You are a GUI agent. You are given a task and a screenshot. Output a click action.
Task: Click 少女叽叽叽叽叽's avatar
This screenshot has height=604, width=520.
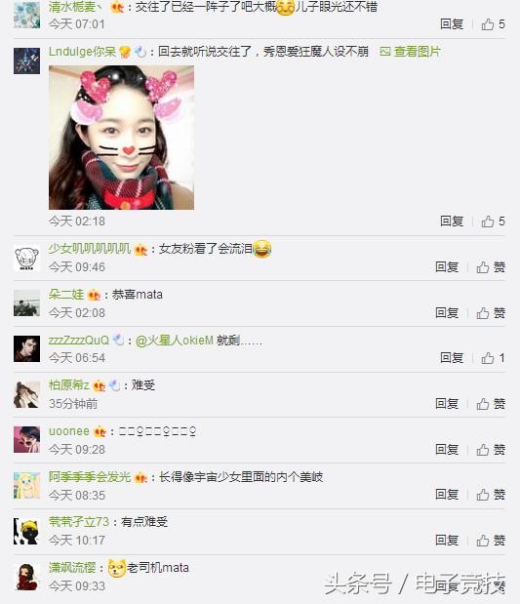tap(26, 258)
